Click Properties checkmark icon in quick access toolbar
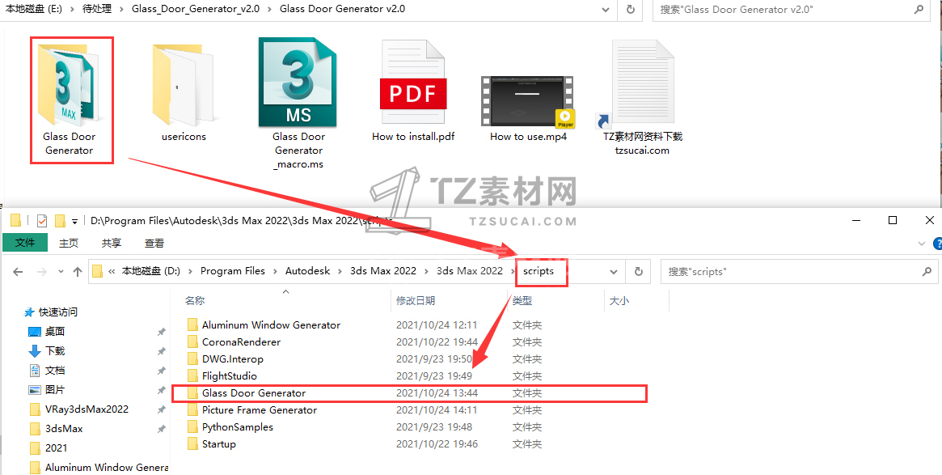The height and width of the screenshot is (475, 942). pyautogui.click(x=41, y=221)
